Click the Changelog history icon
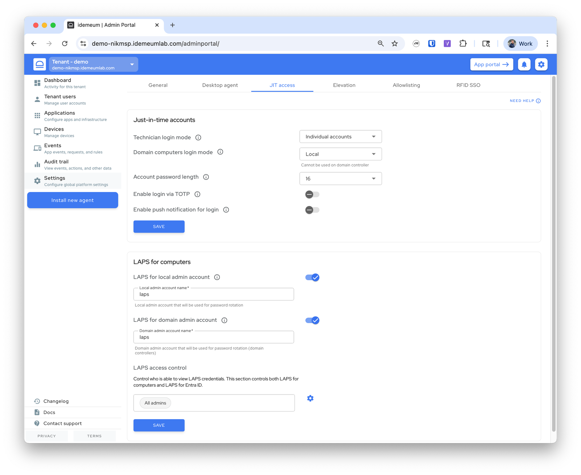 coord(37,401)
